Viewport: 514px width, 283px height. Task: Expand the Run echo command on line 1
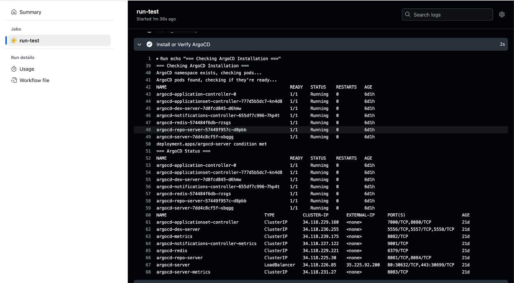(x=158, y=59)
